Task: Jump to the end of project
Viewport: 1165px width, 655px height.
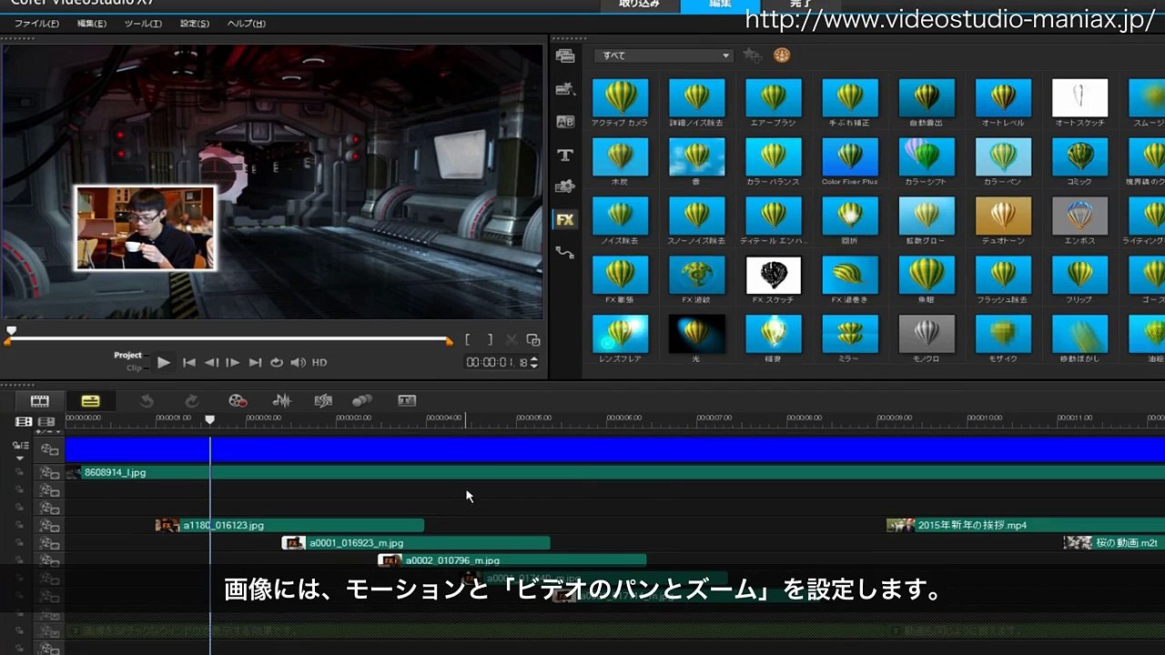Action: 256,362
